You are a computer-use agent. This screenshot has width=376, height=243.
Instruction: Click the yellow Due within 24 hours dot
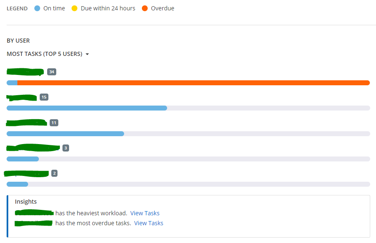click(74, 8)
